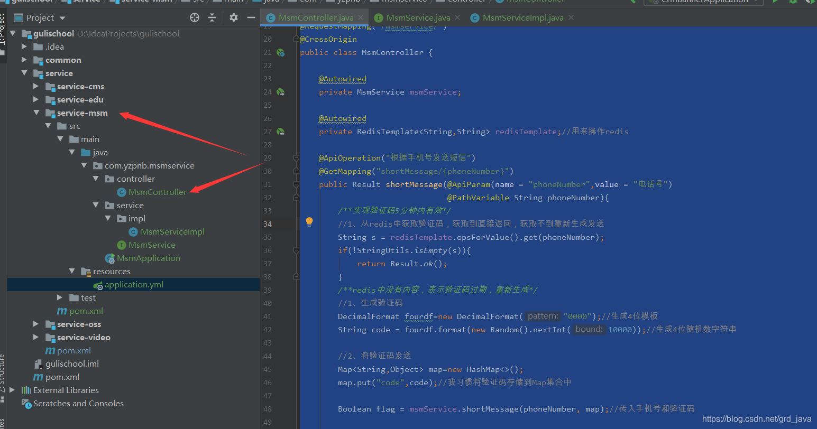Viewport: 817px width, 429px height.
Task: Open the Structure tool window side tab
Action: click(3, 373)
